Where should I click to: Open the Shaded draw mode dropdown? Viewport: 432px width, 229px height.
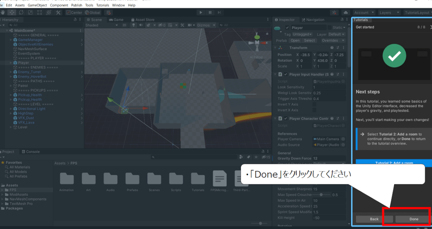pos(102,25)
